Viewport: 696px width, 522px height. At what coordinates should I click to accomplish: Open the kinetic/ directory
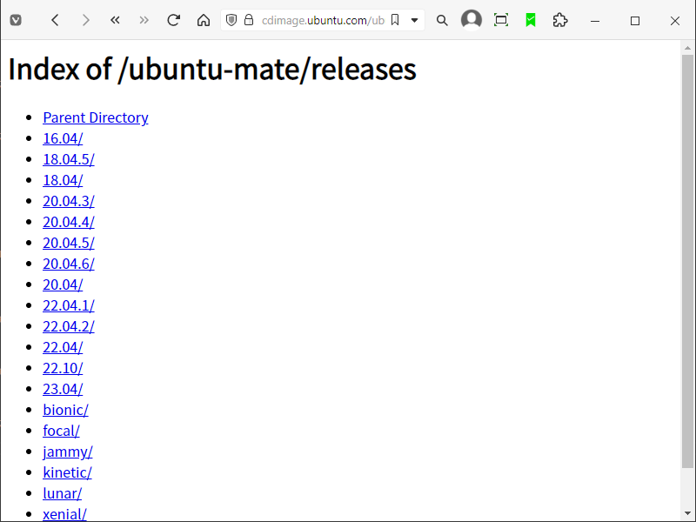pos(68,472)
